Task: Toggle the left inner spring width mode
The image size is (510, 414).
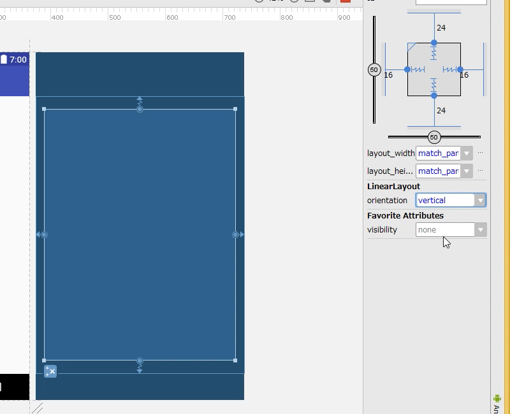Action: (x=418, y=69)
